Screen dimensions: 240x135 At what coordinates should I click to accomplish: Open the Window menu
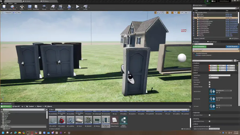pyautogui.click(x=10, y=3)
